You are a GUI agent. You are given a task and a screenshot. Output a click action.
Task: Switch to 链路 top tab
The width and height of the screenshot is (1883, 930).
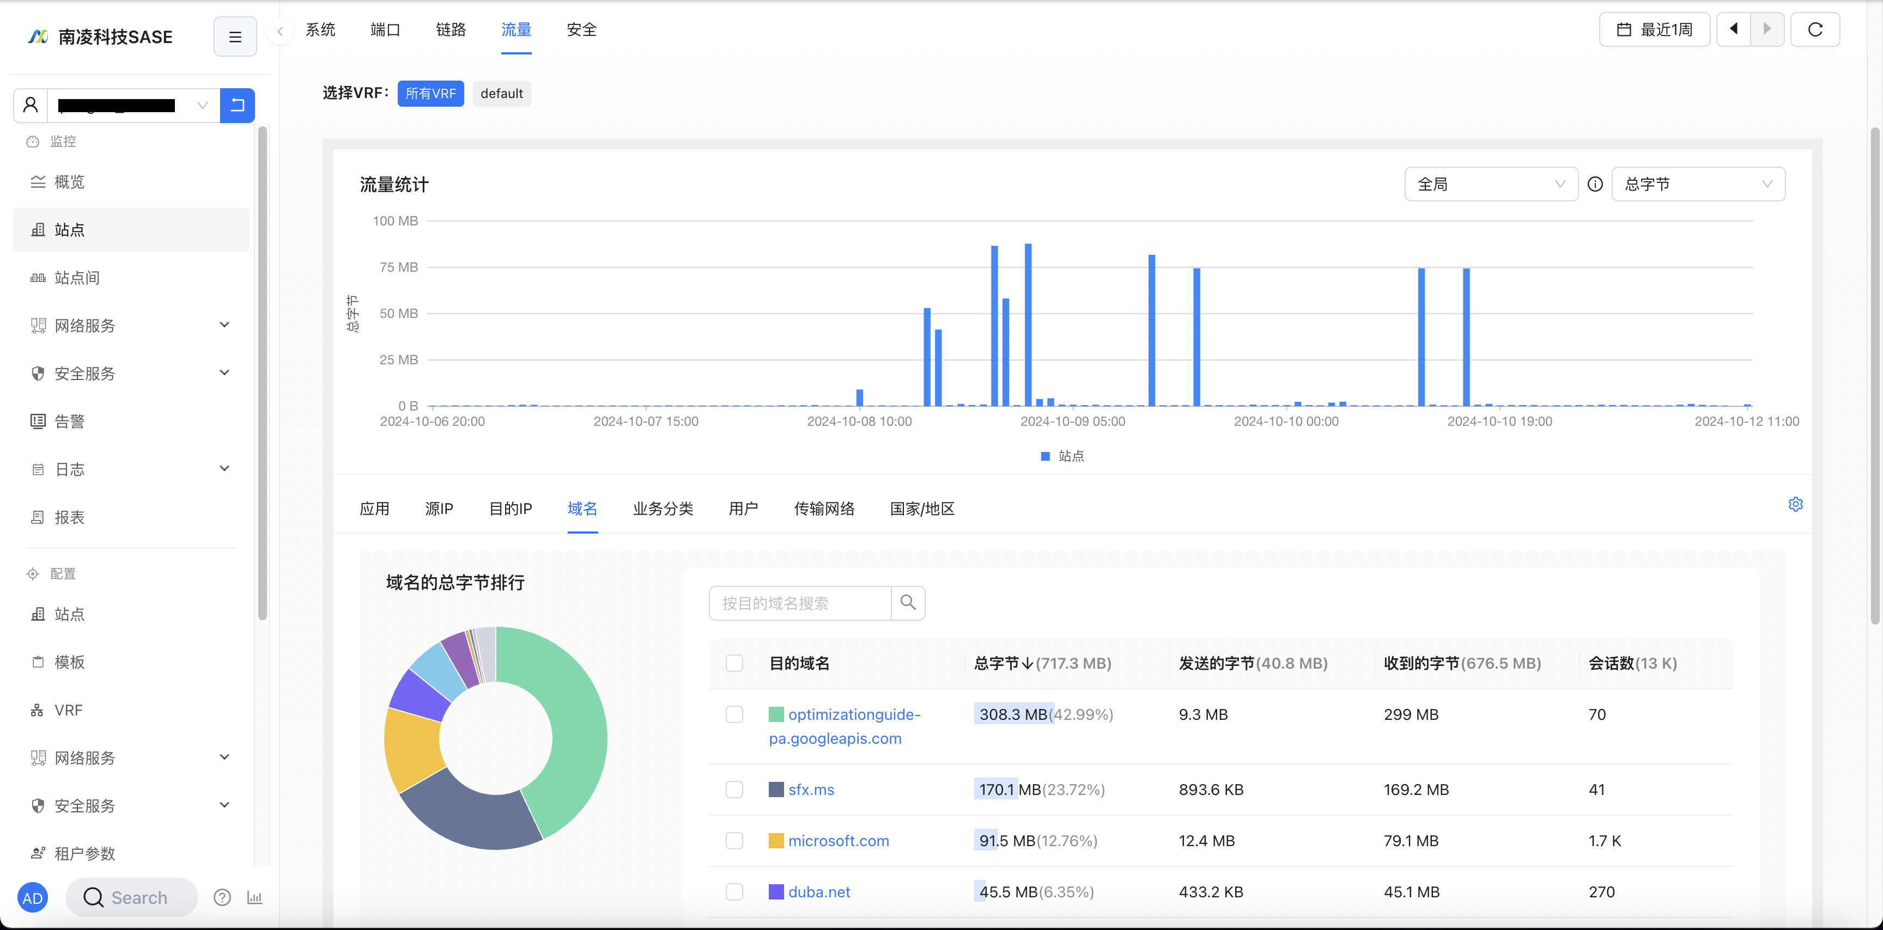(451, 29)
